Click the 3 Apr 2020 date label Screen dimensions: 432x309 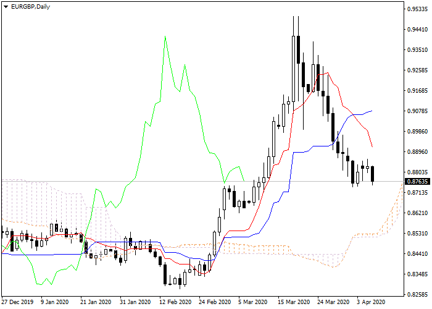click(x=371, y=302)
